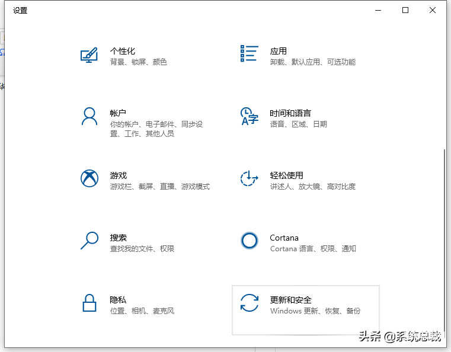Screen dimensions: 451x352
Task: Open the 搜索 settings title
Action: (118, 238)
